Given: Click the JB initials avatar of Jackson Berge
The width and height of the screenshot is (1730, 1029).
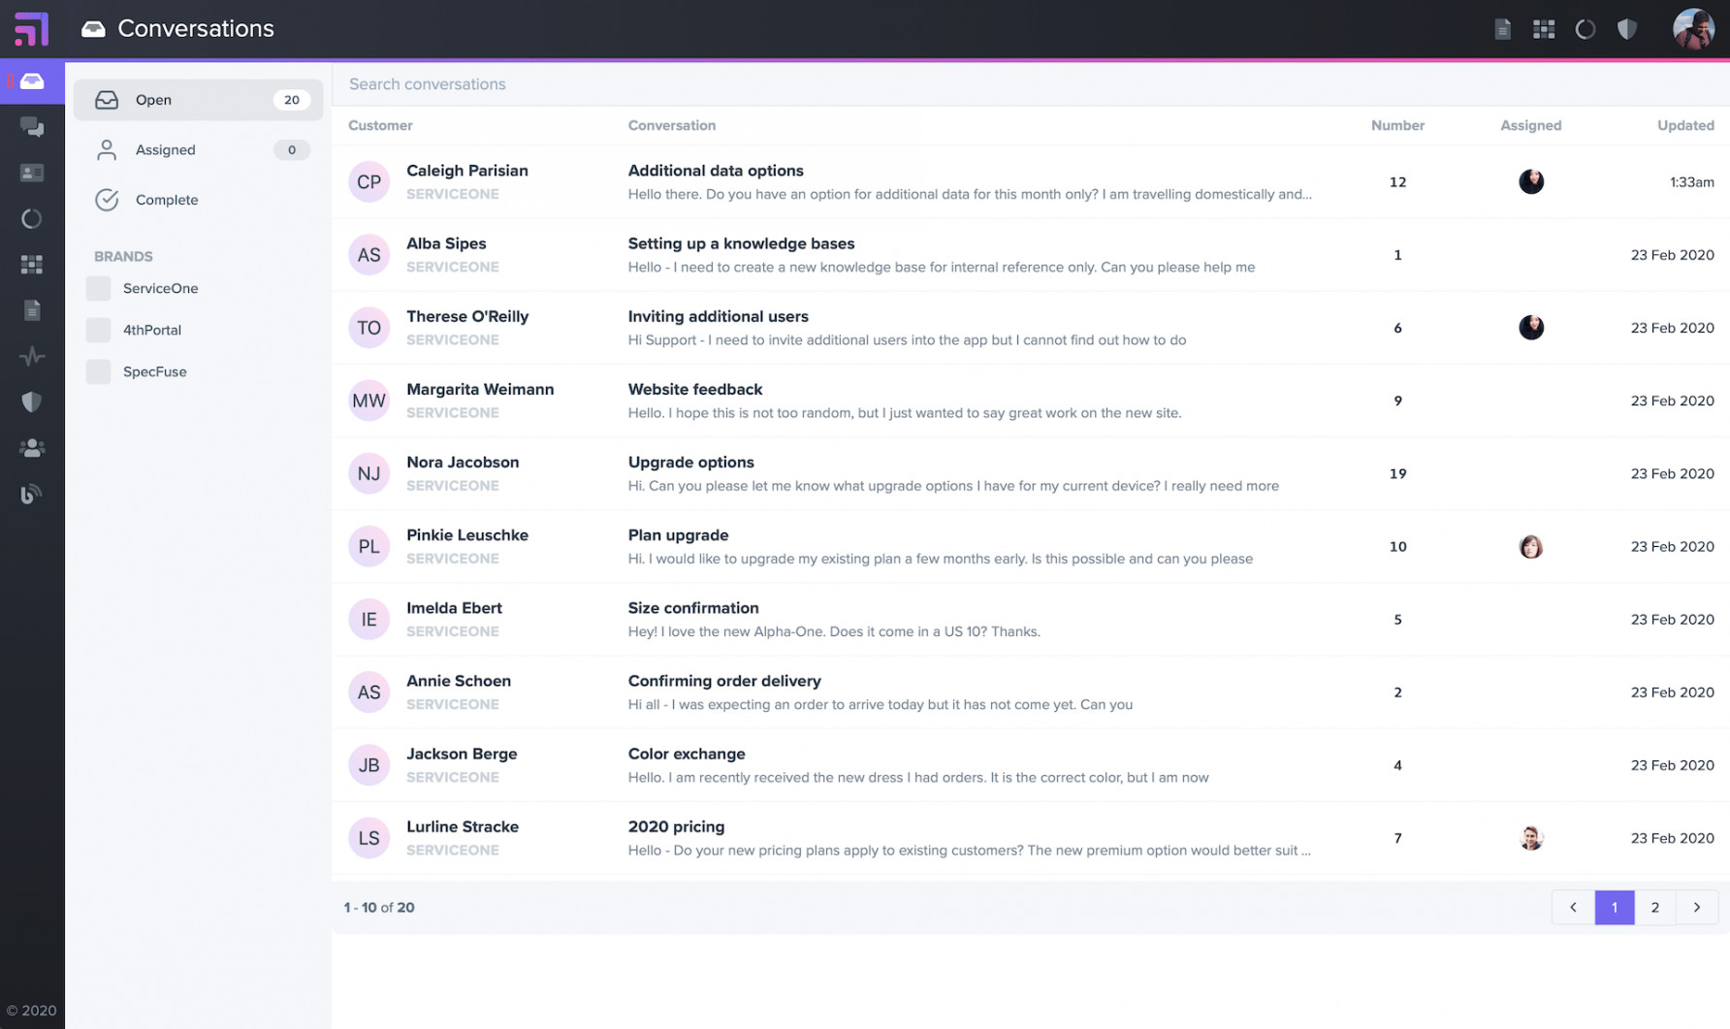Looking at the screenshot, I should [x=368, y=765].
